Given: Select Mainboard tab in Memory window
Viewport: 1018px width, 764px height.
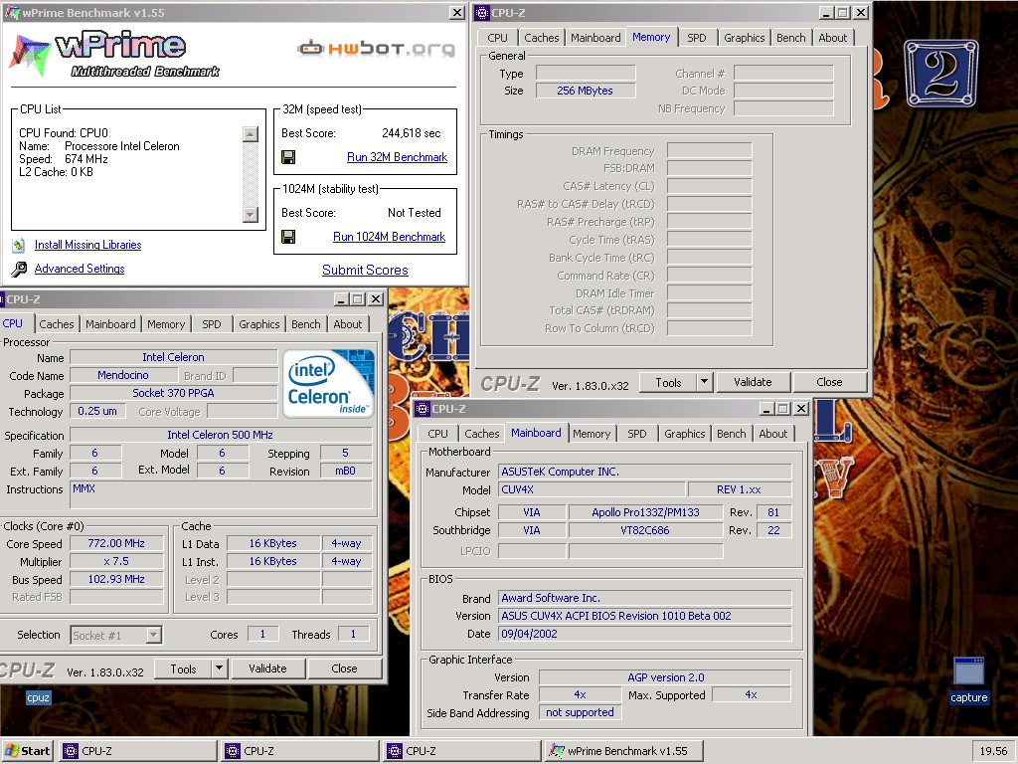Looking at the screenshot, I should coord(595,38).
